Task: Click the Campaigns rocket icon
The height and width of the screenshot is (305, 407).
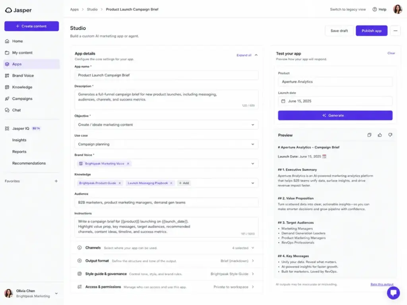Action: (x=7, y=98)
